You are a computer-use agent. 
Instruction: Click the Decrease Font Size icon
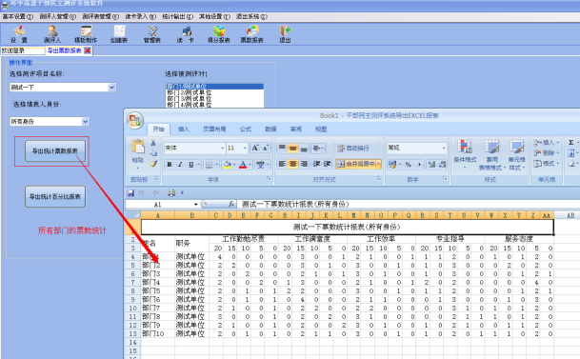266,148
